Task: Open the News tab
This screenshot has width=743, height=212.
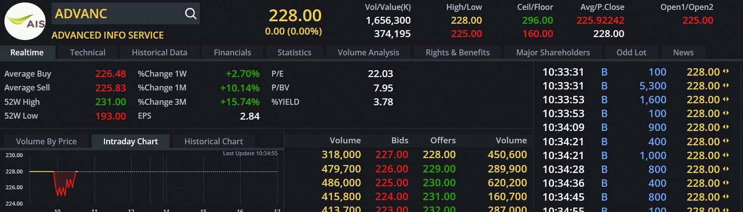Action: pyautogui.click(x=683, y=52)
